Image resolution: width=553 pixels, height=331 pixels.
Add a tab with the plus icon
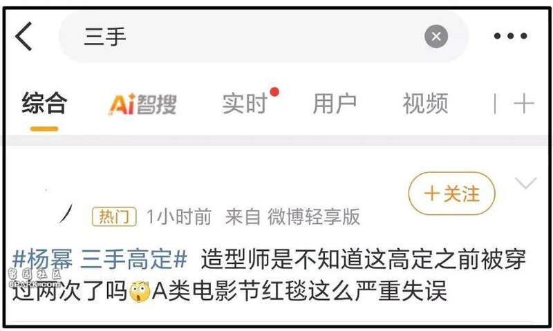click(x=524, y=104)
